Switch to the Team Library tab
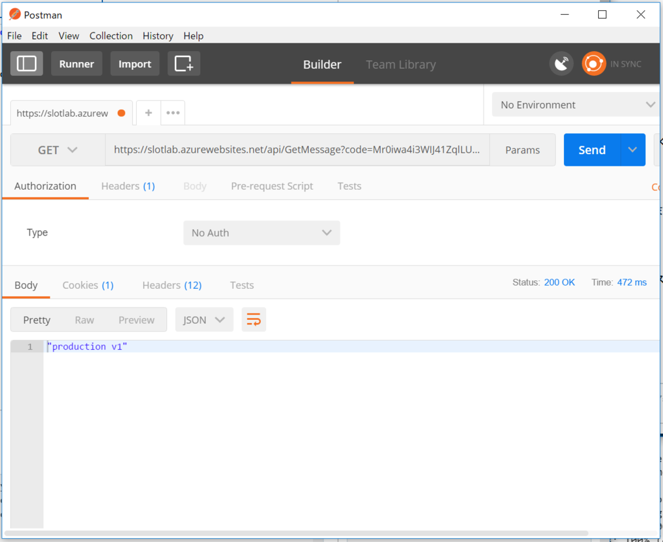663x542 pixels. [x=401, y=64]
